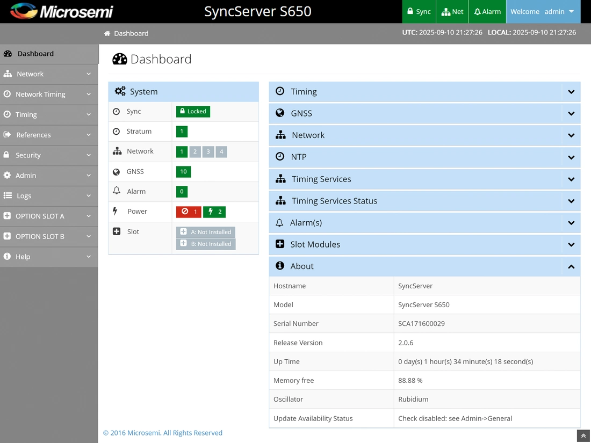Expand the NTP panel chevron

tap(571, 157)
